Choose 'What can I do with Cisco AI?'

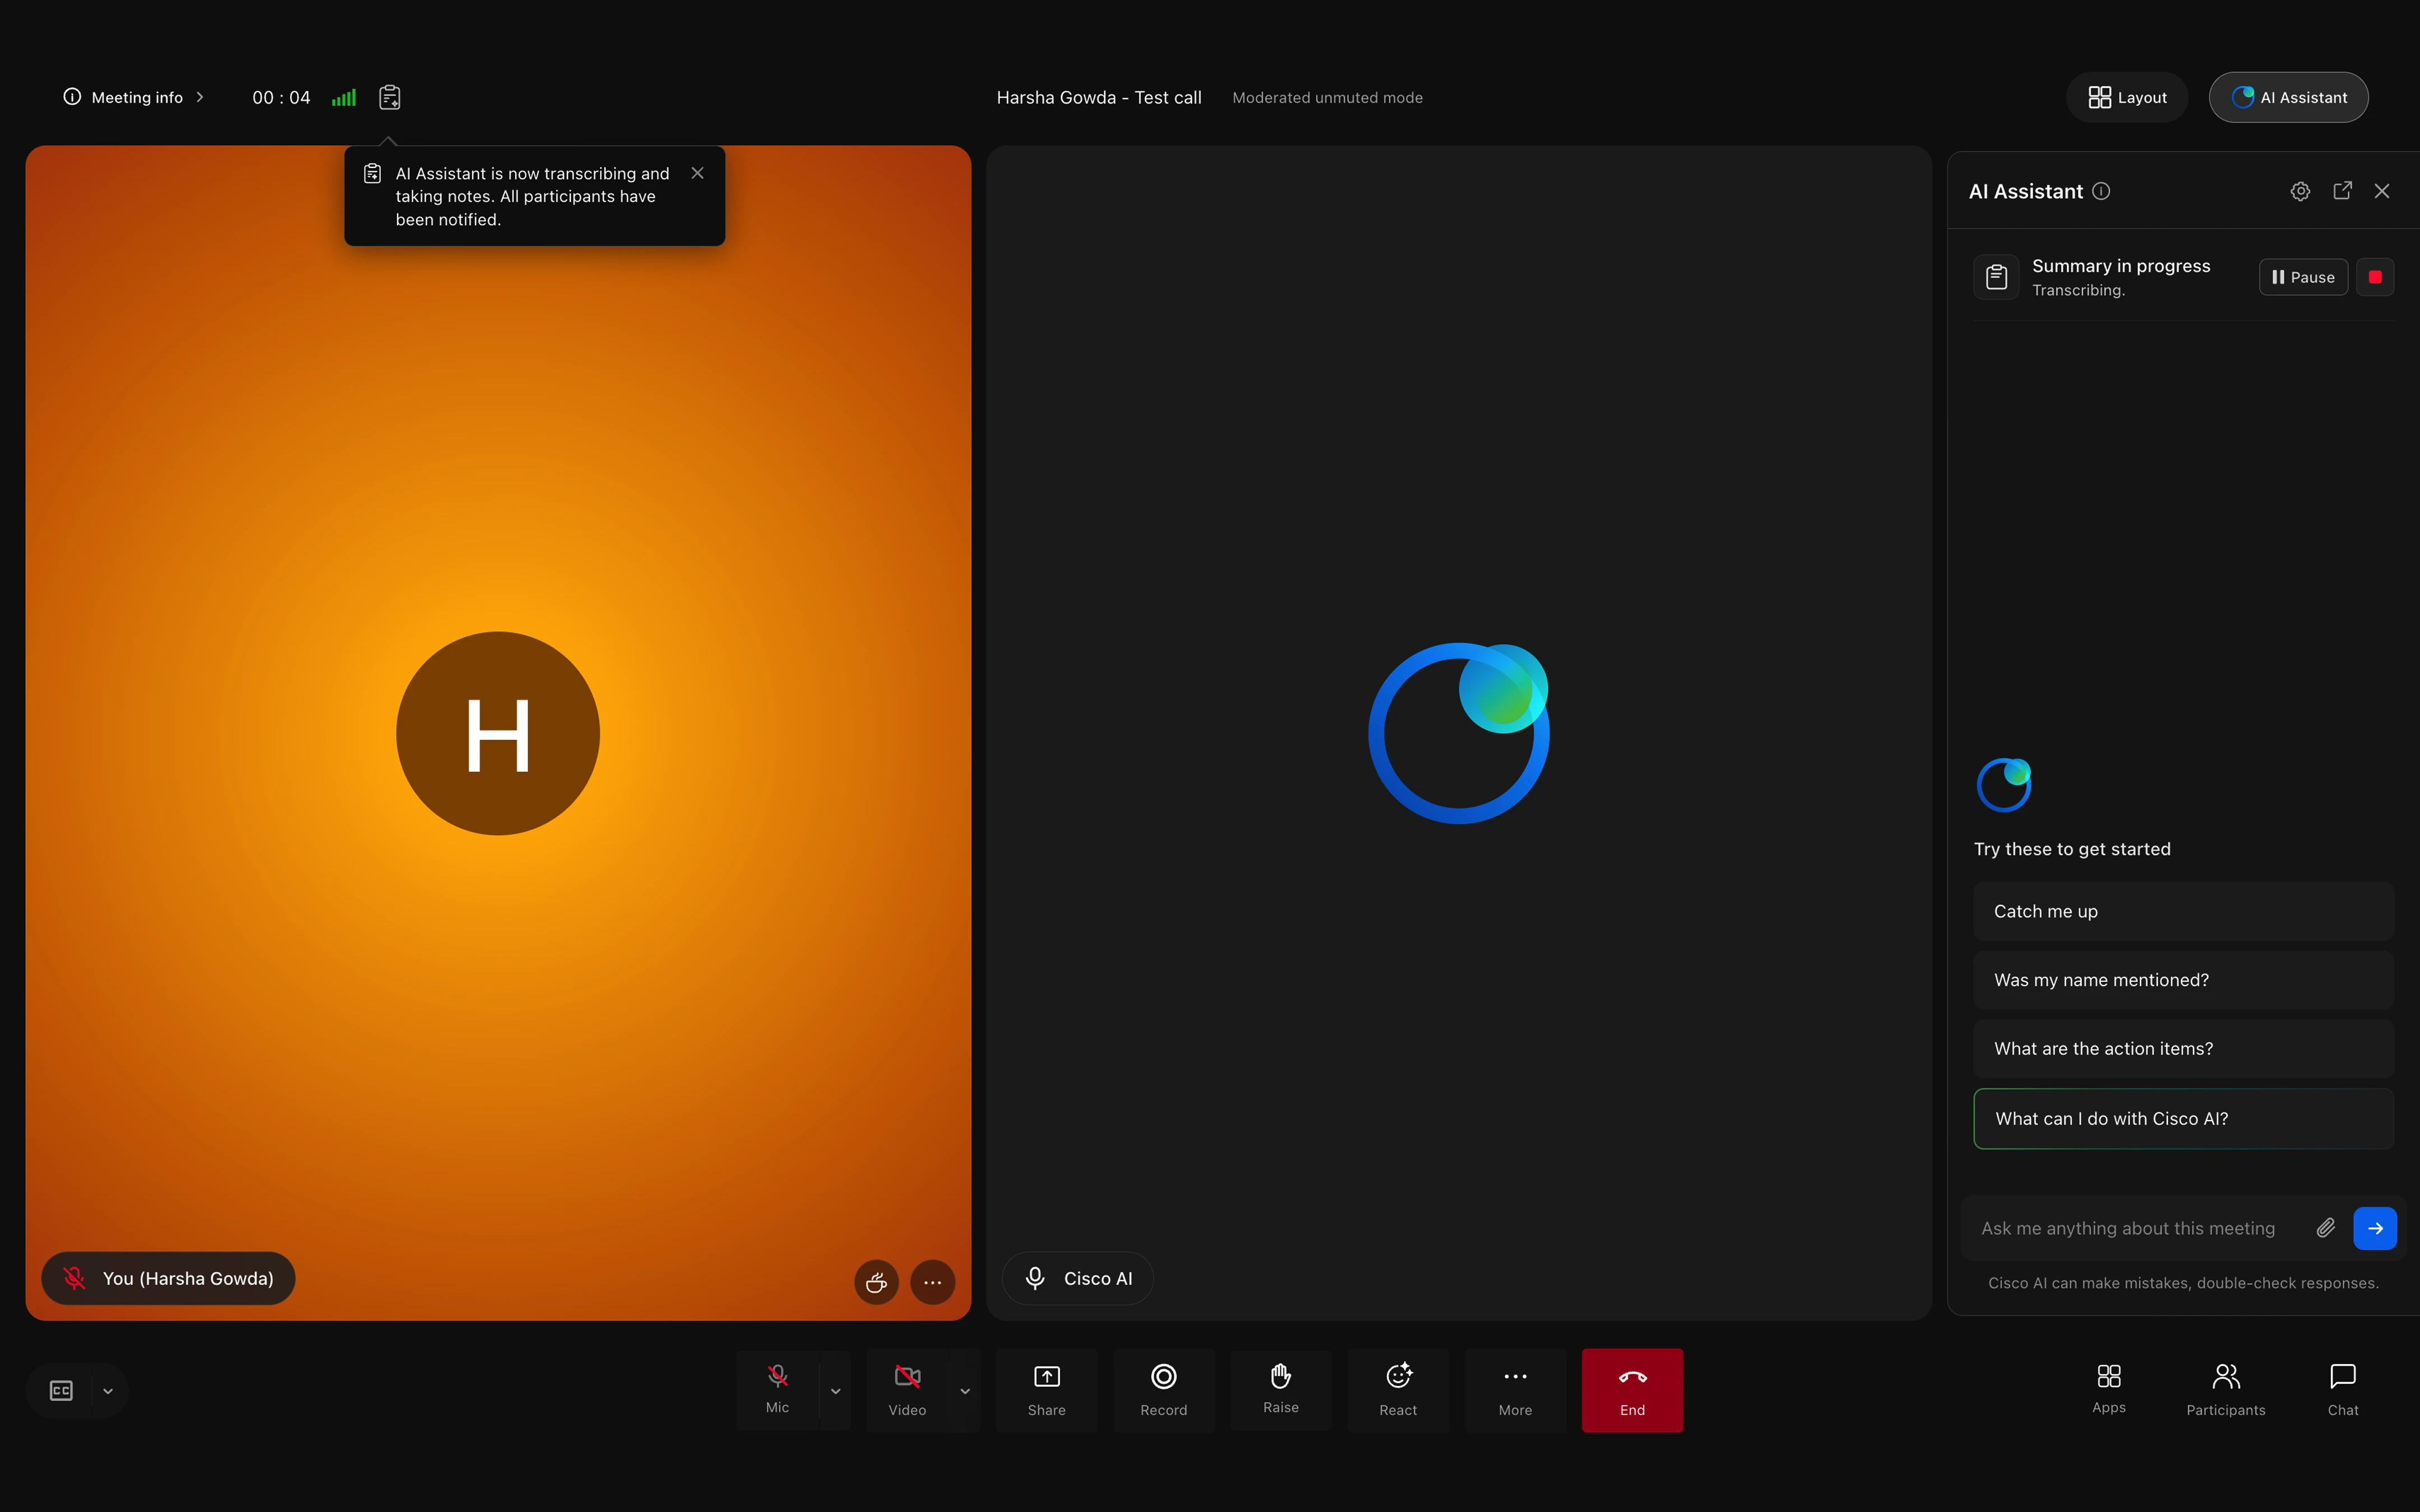(2183, 1119)
